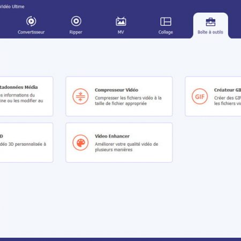Open the Collage tab label

165,32
